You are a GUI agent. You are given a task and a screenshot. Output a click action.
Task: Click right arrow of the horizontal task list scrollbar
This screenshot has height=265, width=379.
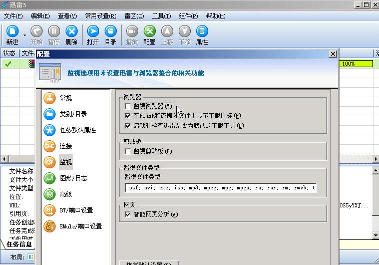(x=375, y=159)
